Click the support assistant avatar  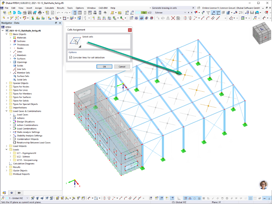[263, 185]
